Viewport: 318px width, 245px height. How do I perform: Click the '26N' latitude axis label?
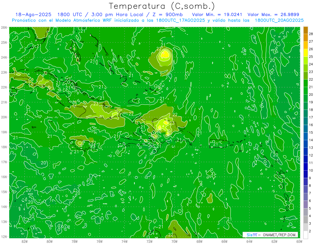[x=4, y=27]
